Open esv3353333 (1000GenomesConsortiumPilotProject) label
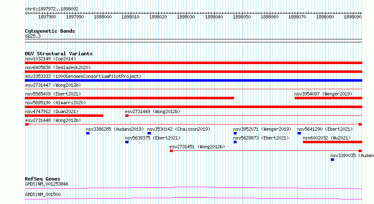Screen dimensions: 374x204 pos(83,76)
